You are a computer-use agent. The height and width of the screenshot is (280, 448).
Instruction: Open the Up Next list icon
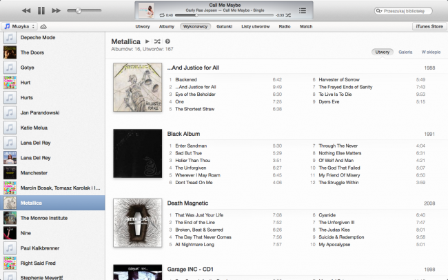303,10
